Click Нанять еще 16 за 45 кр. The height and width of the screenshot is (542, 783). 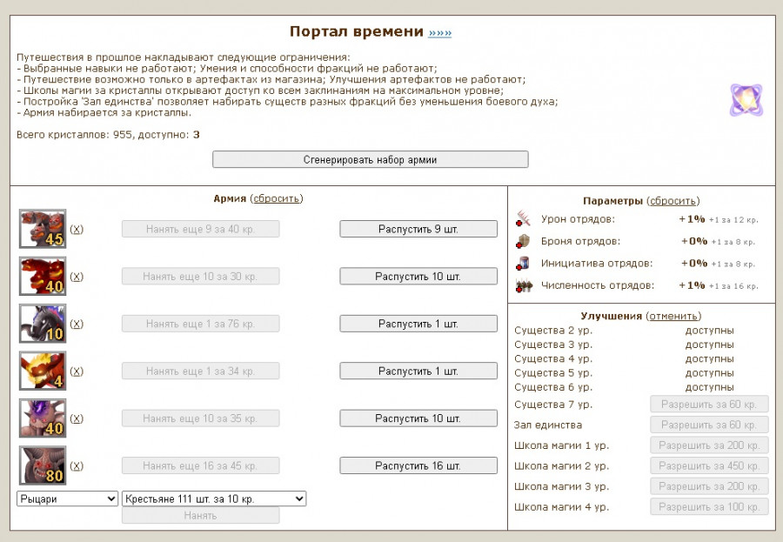point(201,465)
